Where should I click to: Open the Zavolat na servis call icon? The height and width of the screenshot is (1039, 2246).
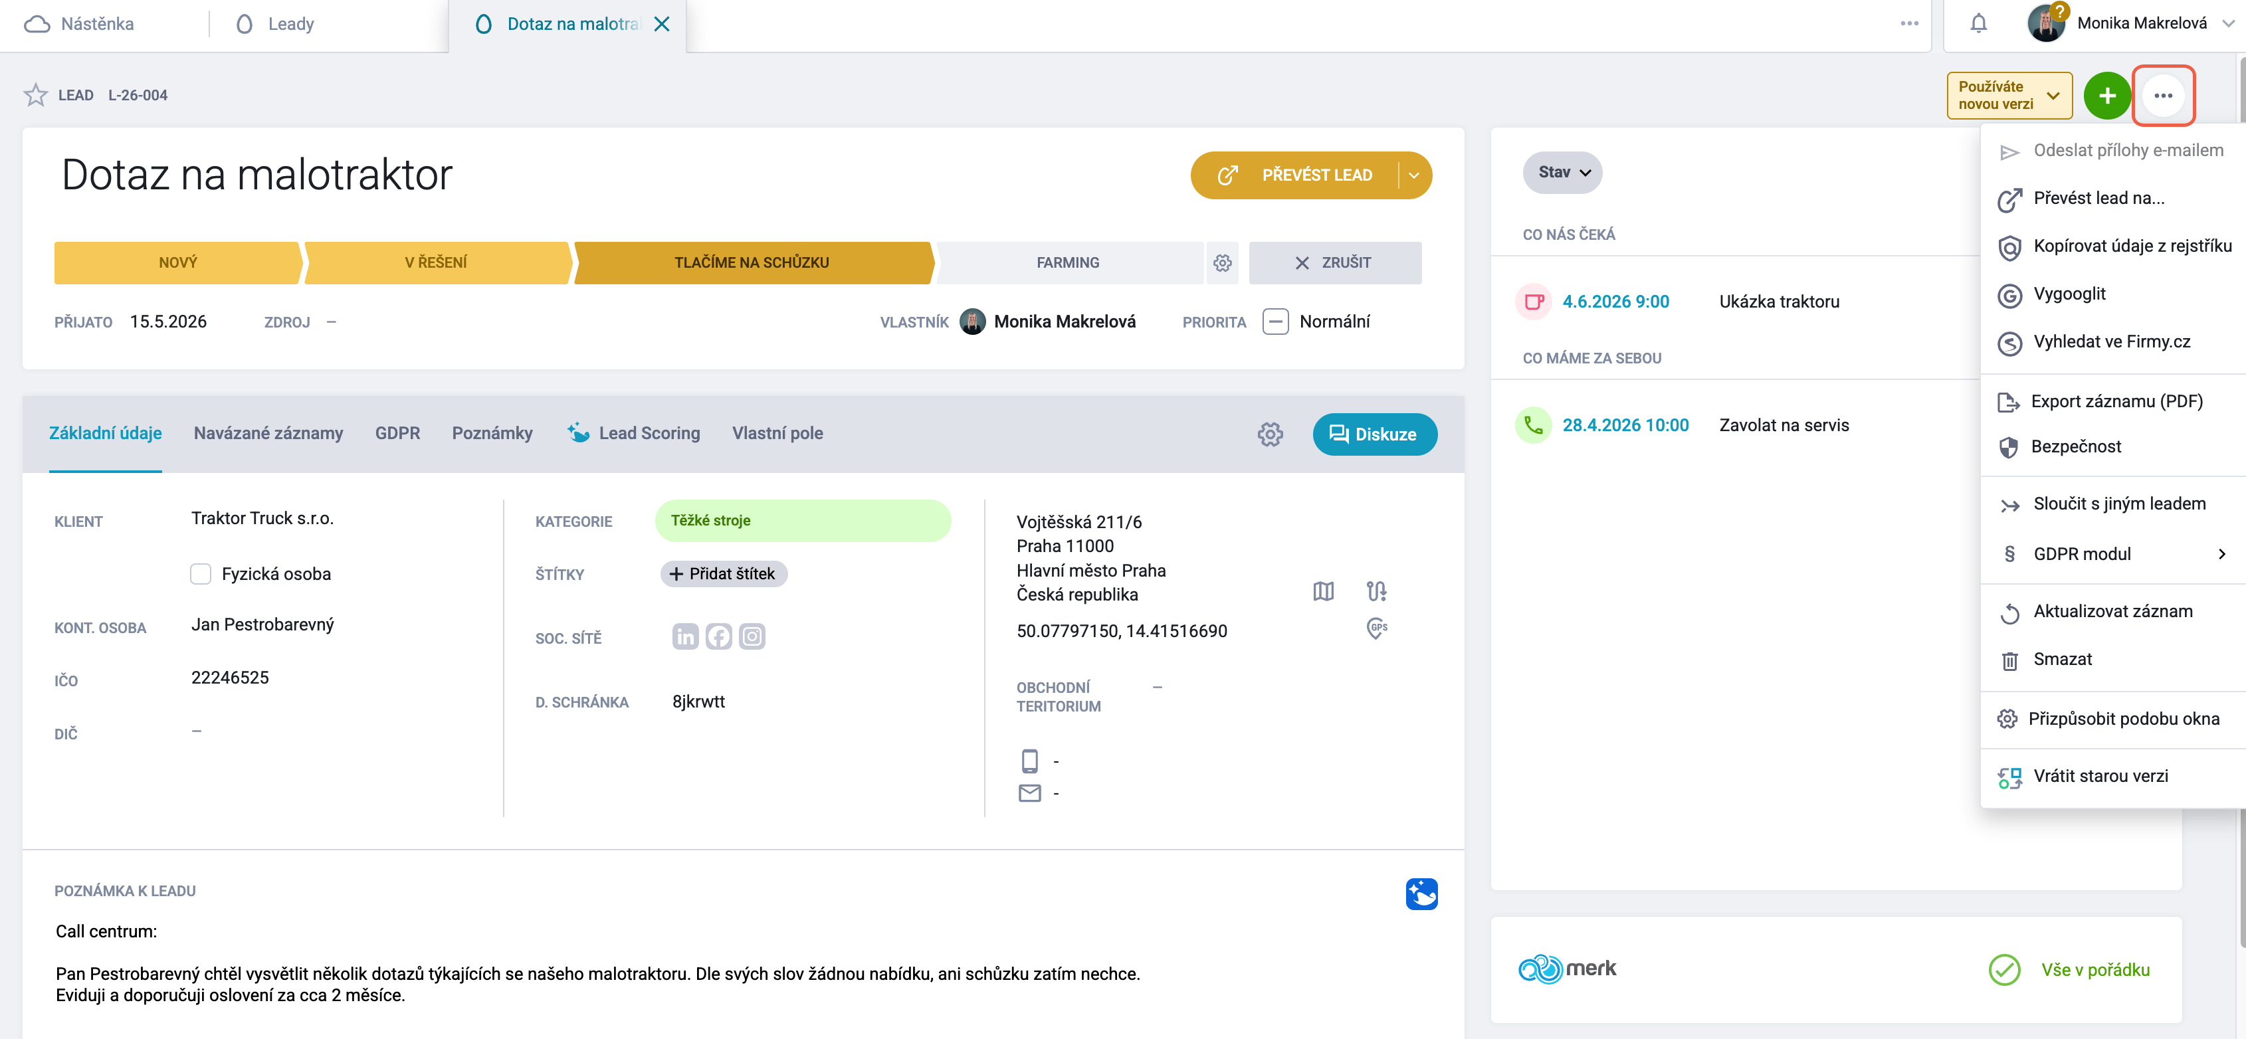click(1534, 425)
